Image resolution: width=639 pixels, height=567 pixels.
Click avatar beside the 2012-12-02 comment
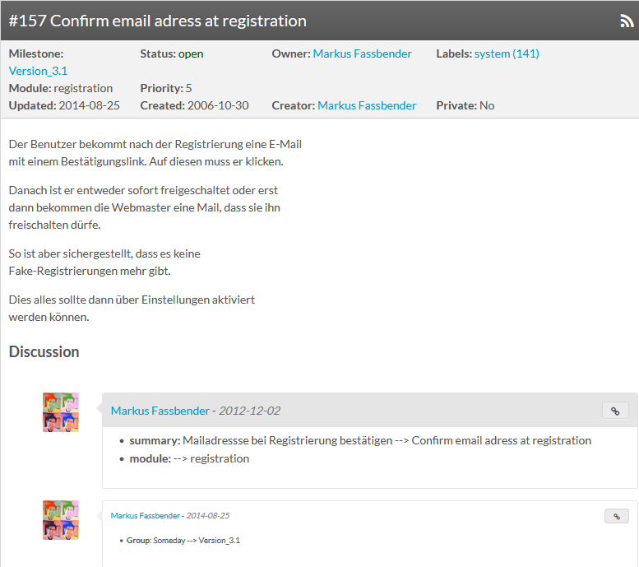click(x=61, y=412)
